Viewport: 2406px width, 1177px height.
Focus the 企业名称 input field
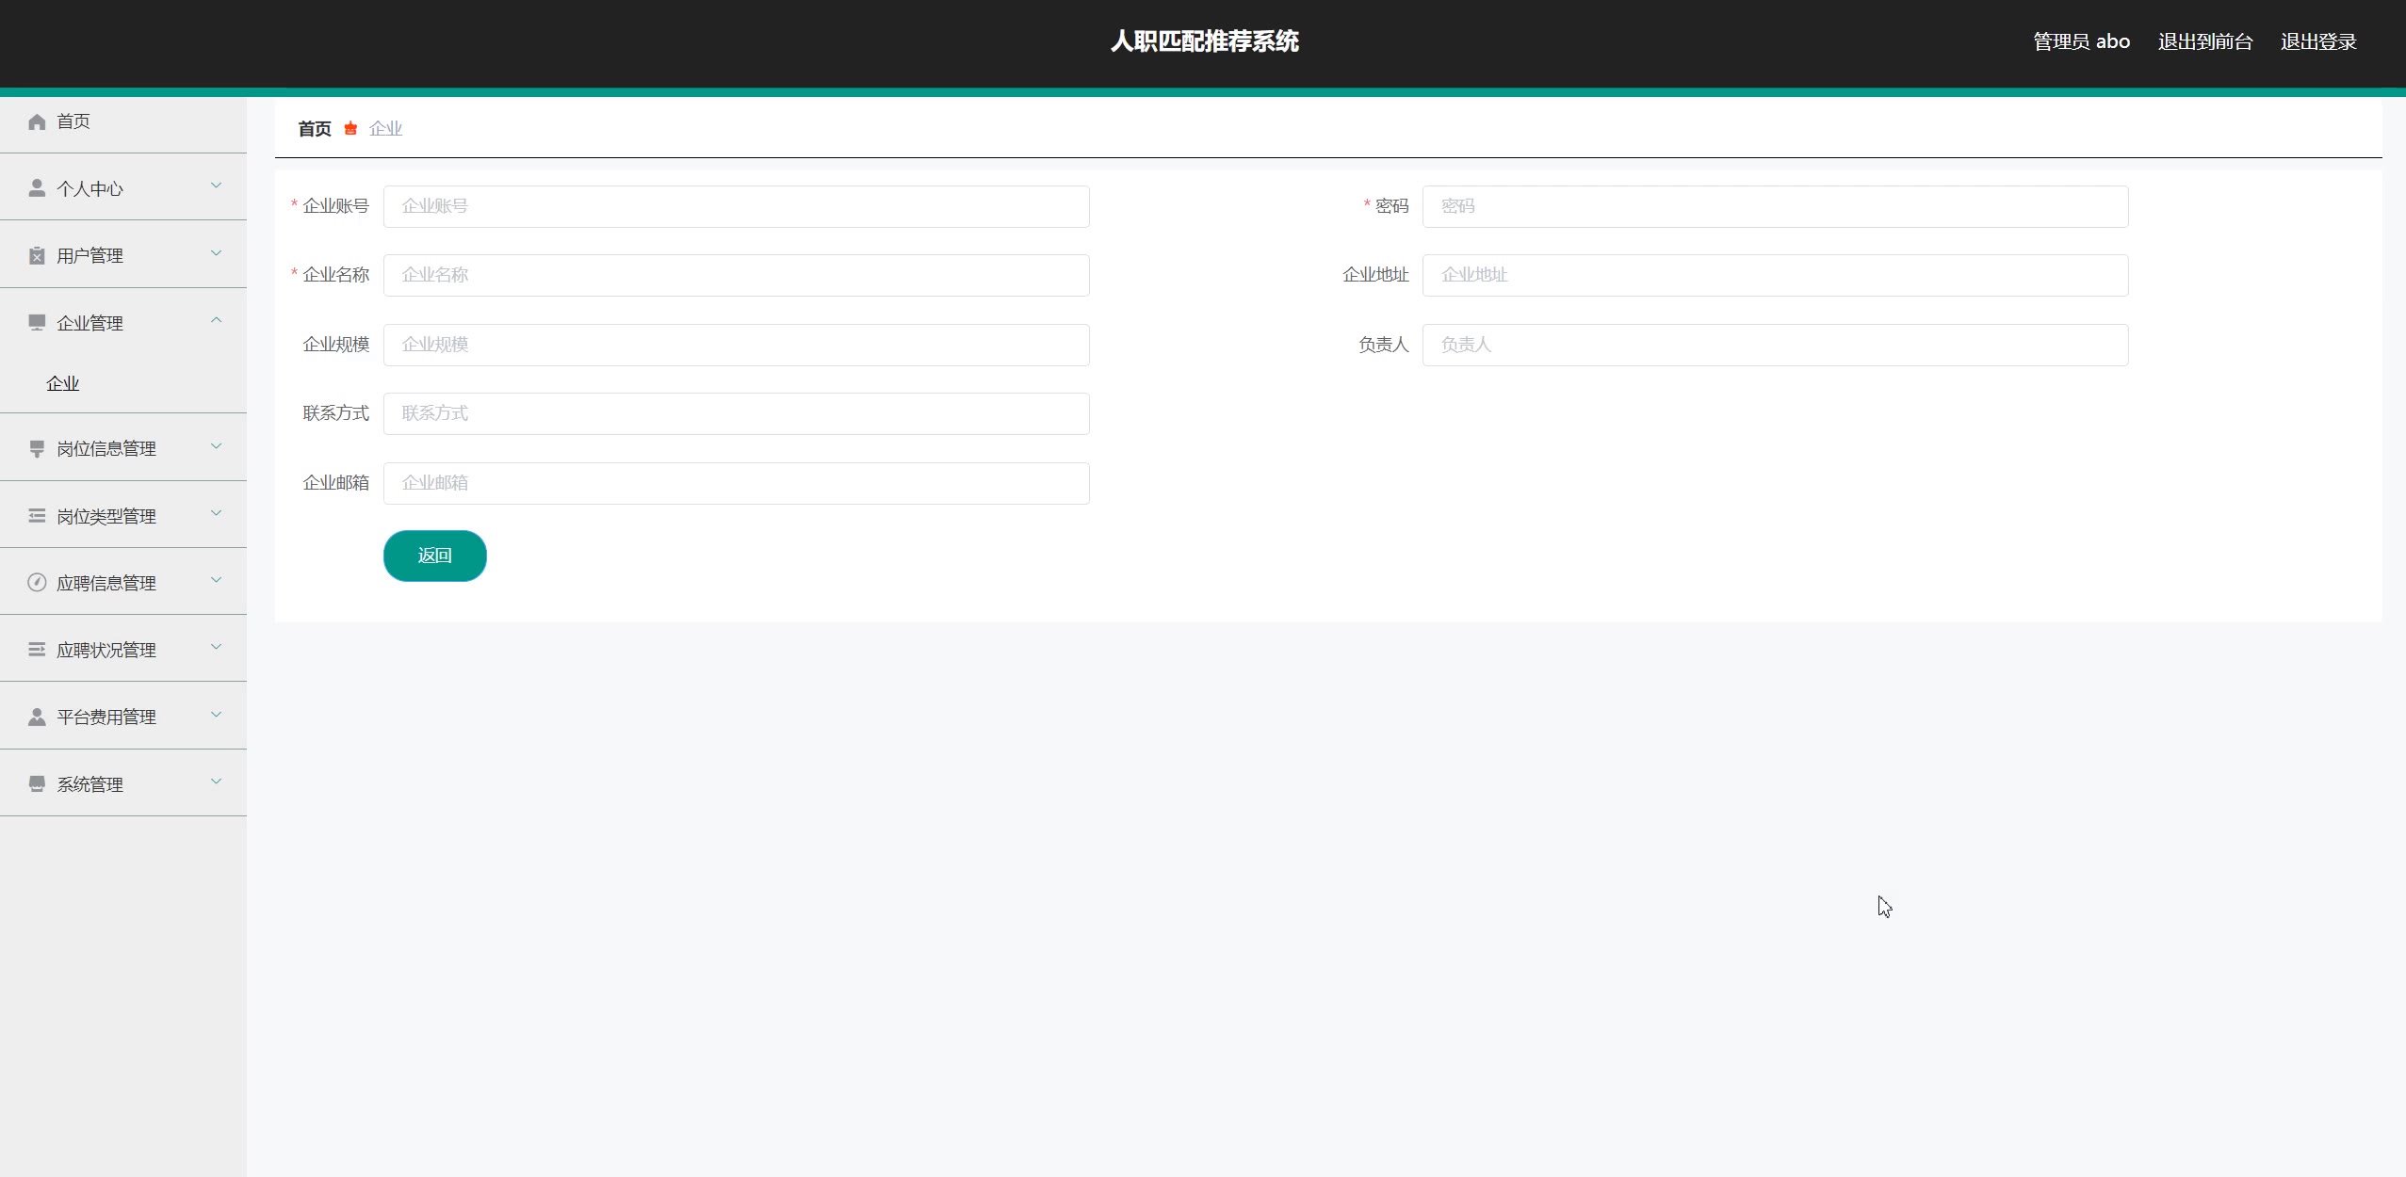(736, 275)
